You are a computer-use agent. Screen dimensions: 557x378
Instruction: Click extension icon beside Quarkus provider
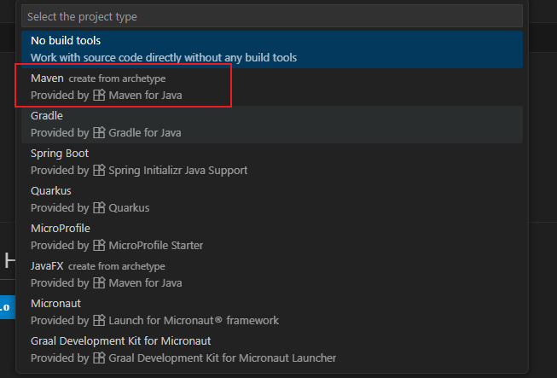tap(99, 207)
